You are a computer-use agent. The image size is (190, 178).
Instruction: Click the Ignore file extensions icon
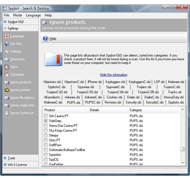tap(7, 98)
